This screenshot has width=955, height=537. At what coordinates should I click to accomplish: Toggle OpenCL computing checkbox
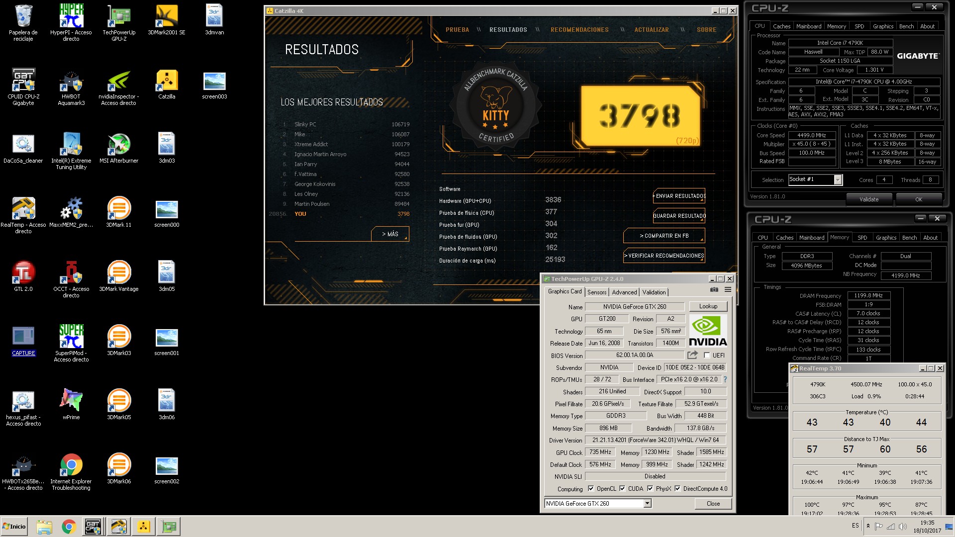click(591, 489)
